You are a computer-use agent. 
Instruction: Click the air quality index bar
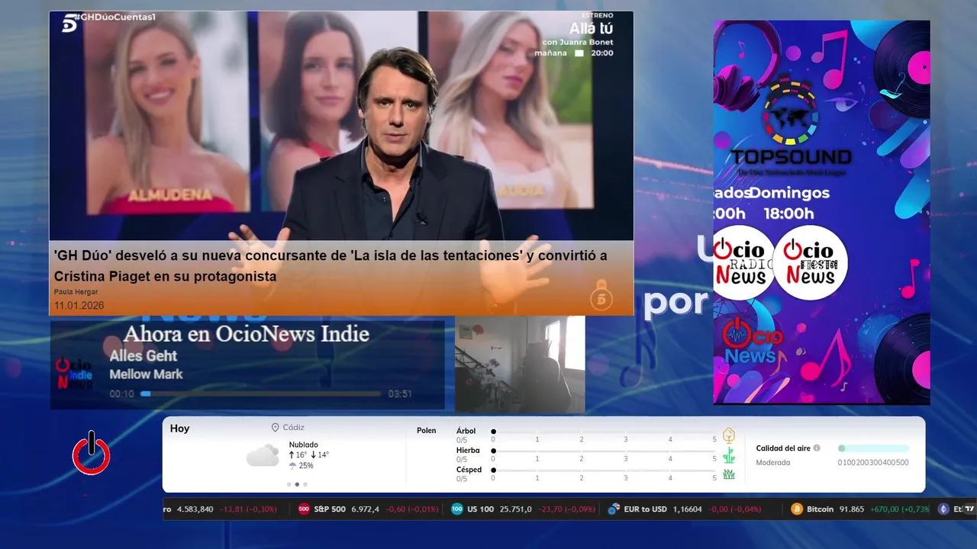tap(873, 448)
